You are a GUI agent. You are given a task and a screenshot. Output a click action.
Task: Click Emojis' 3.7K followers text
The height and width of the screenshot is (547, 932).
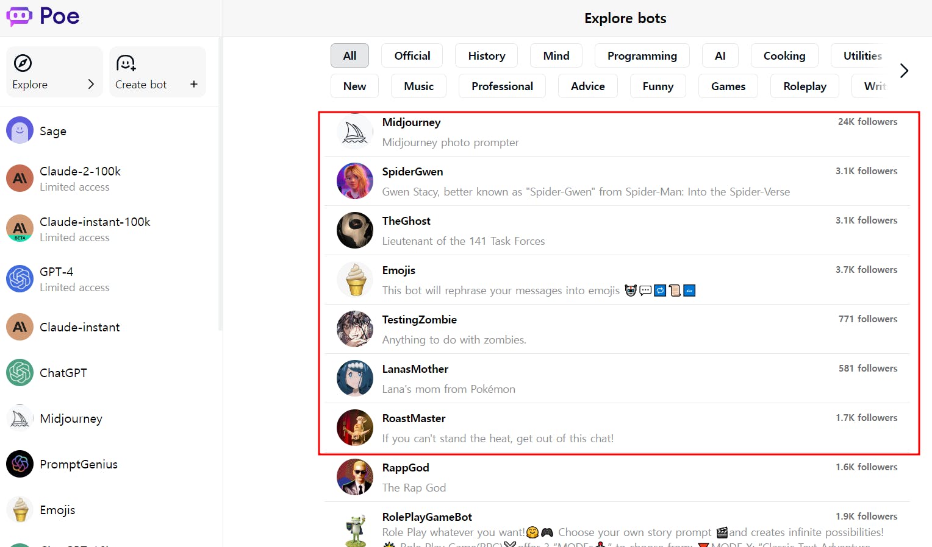coord(866,270)
